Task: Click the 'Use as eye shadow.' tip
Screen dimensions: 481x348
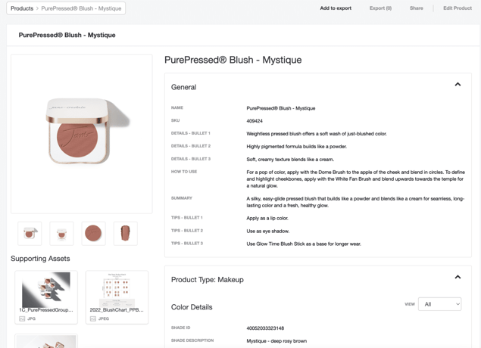Action: point(268,231)
